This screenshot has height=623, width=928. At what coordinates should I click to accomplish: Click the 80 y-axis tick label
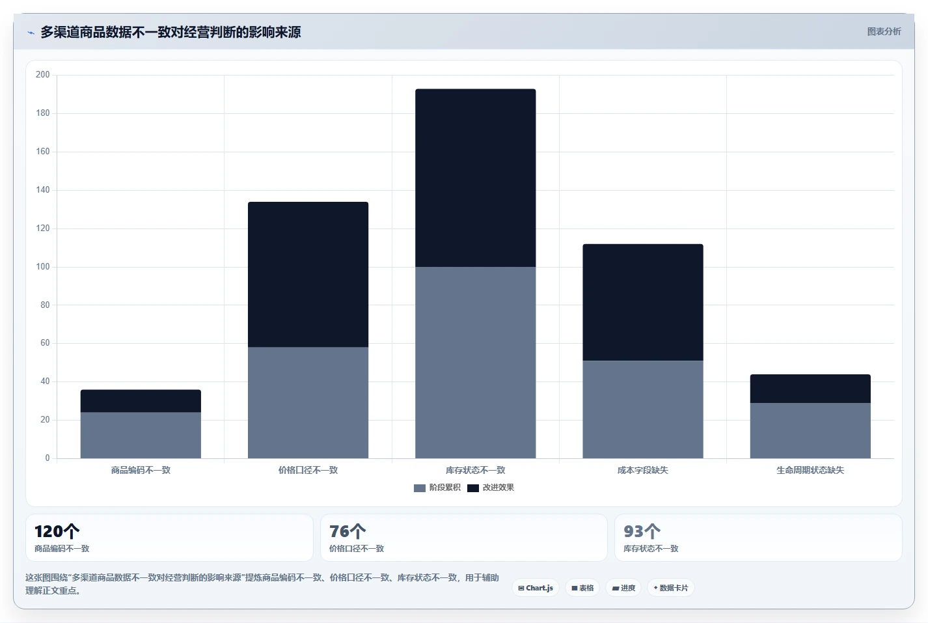pos(45,305)
